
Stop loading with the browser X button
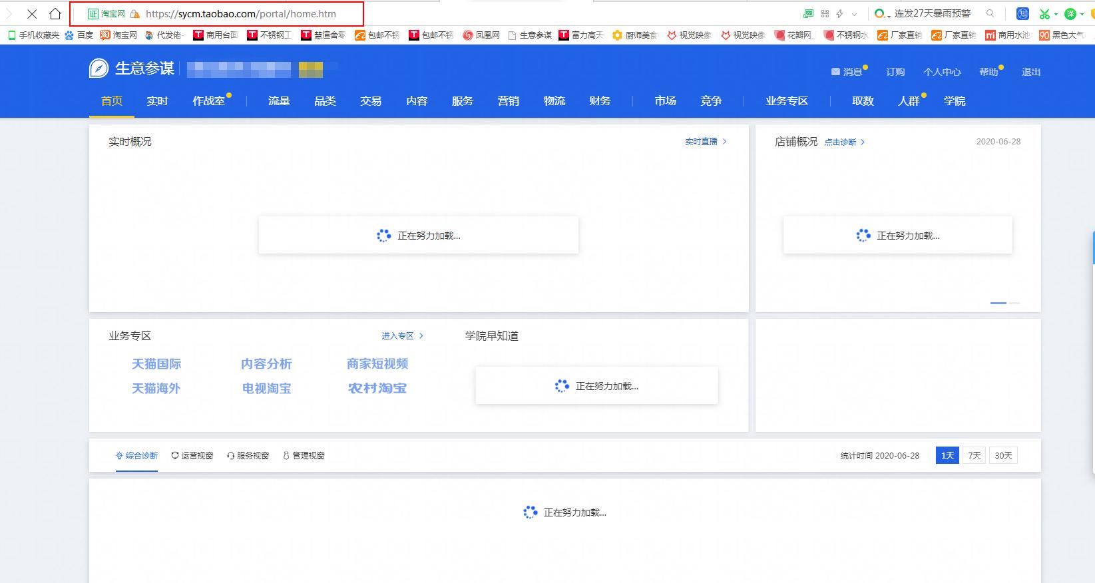coord(31,13)
